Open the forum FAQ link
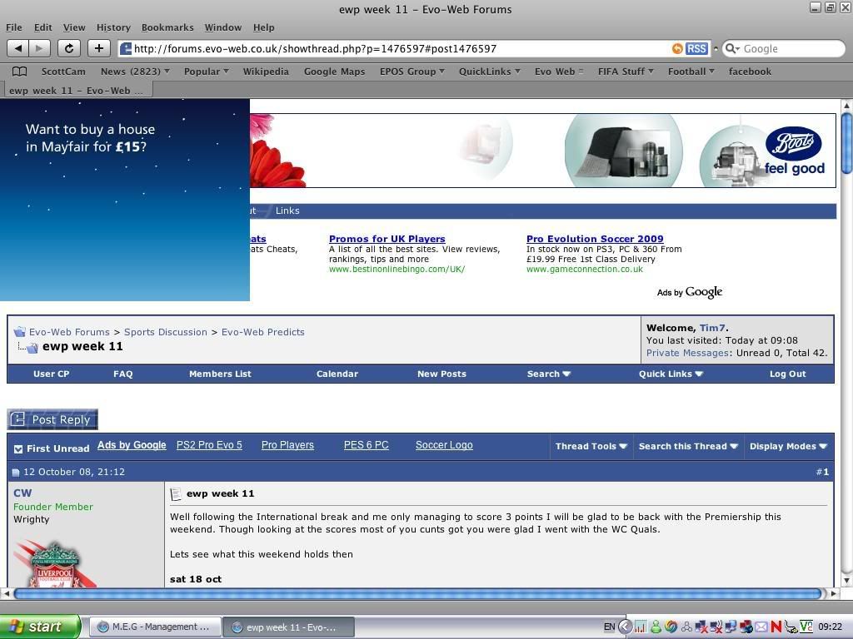This screenshot has height=639, width=853. pos(123,374)
